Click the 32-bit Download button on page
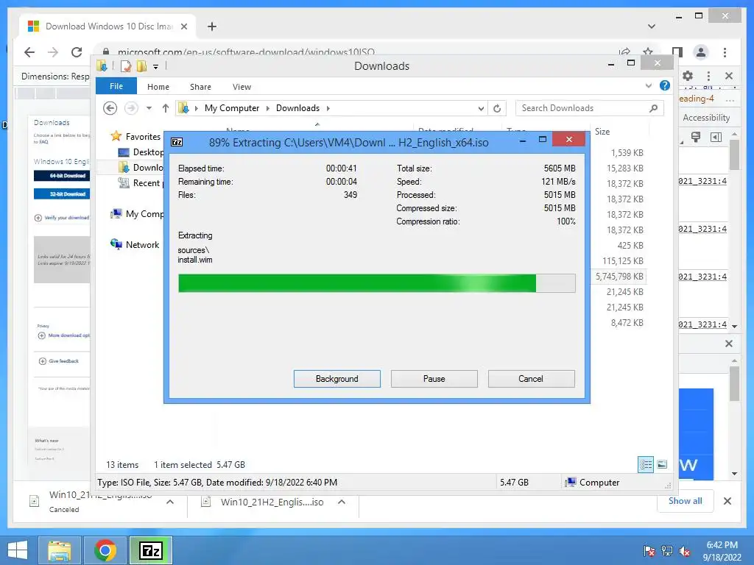754x565 pixels. (x=62, y=194)
